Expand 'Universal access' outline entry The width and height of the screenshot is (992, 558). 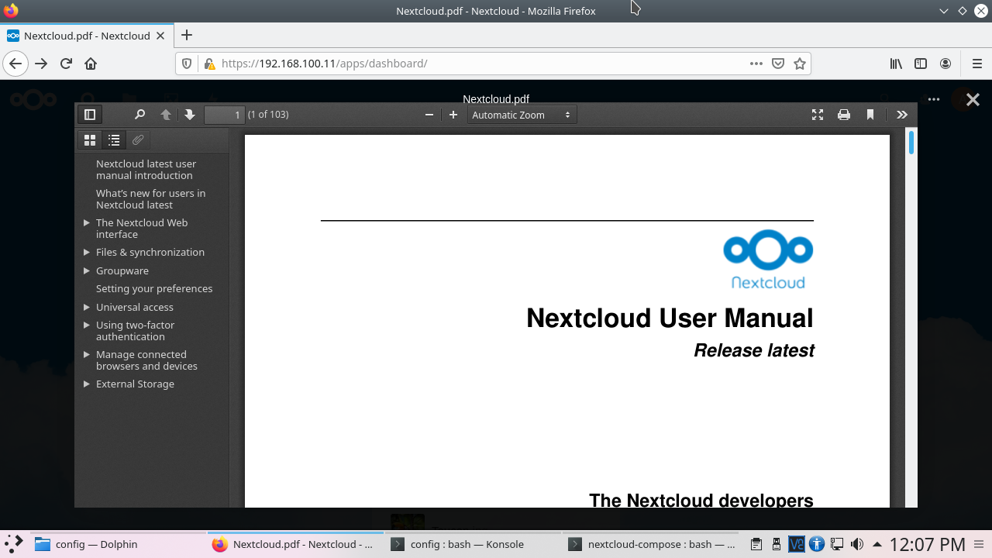coord(87,308)
